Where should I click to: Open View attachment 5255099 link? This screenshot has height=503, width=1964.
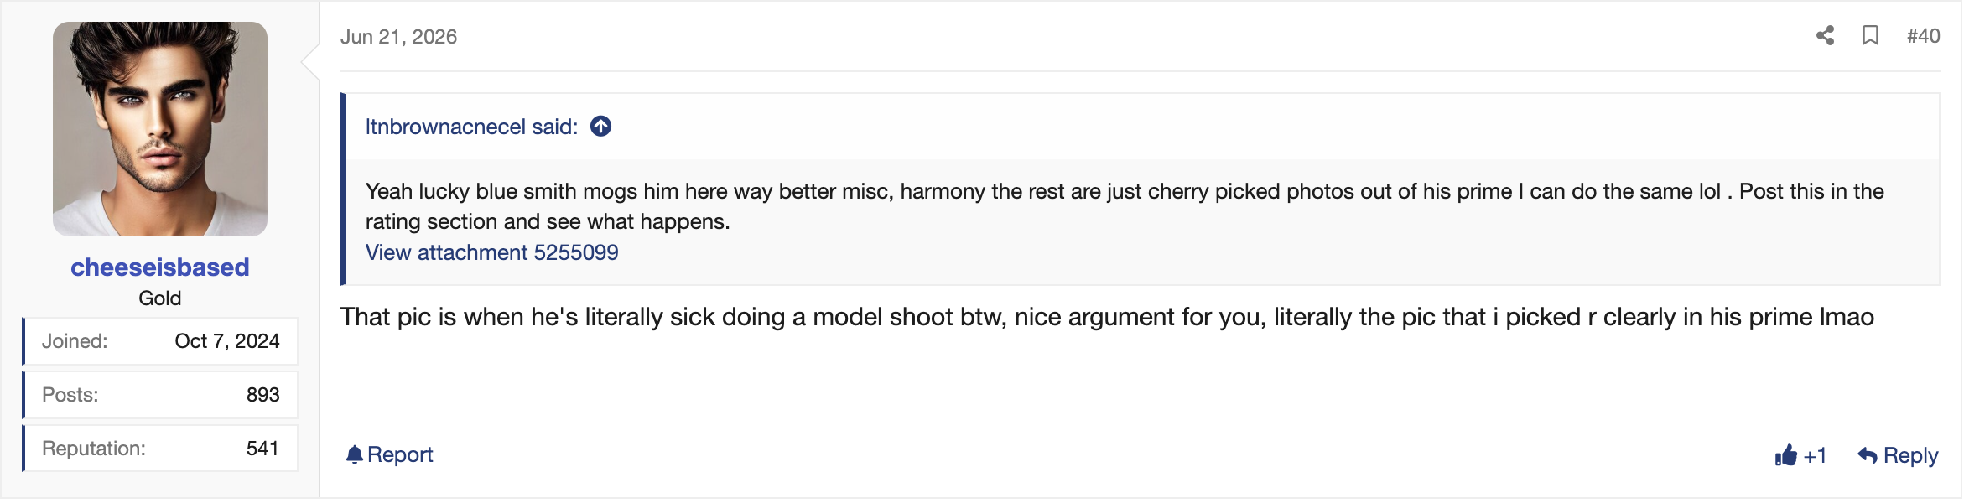[491, 252]
